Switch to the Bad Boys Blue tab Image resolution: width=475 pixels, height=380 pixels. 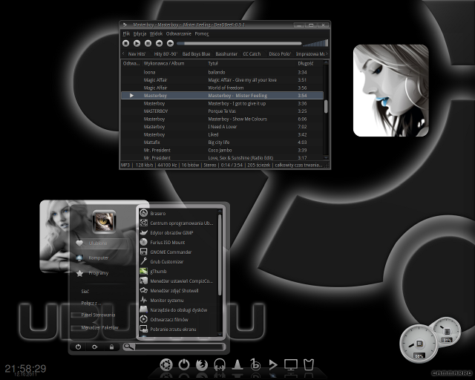click(x=196, y=54)
